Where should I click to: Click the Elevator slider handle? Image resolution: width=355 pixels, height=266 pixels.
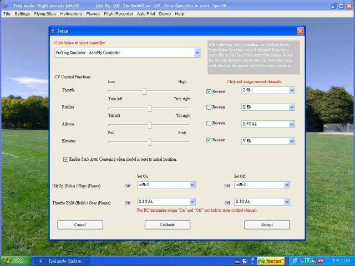click(149, 142)
